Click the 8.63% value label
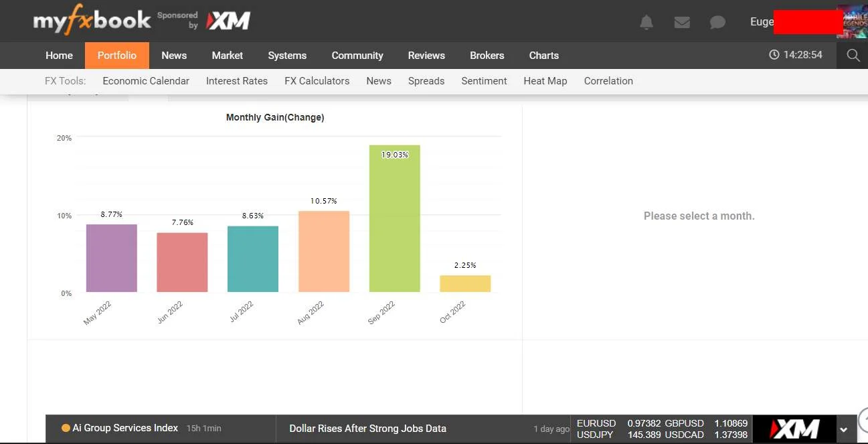Screen dimensions: 868x444 253,216
